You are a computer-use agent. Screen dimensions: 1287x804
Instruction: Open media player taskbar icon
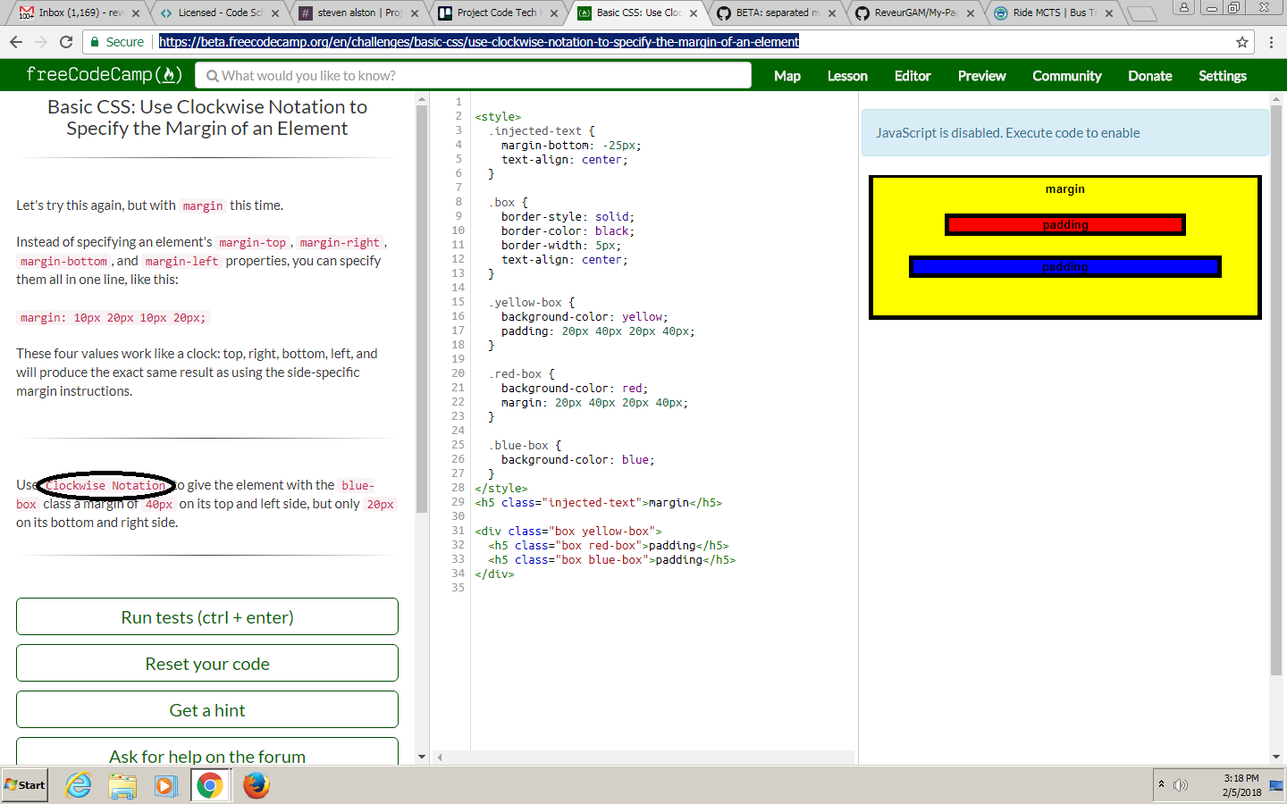pyautogui.click(x=165, y=785)
